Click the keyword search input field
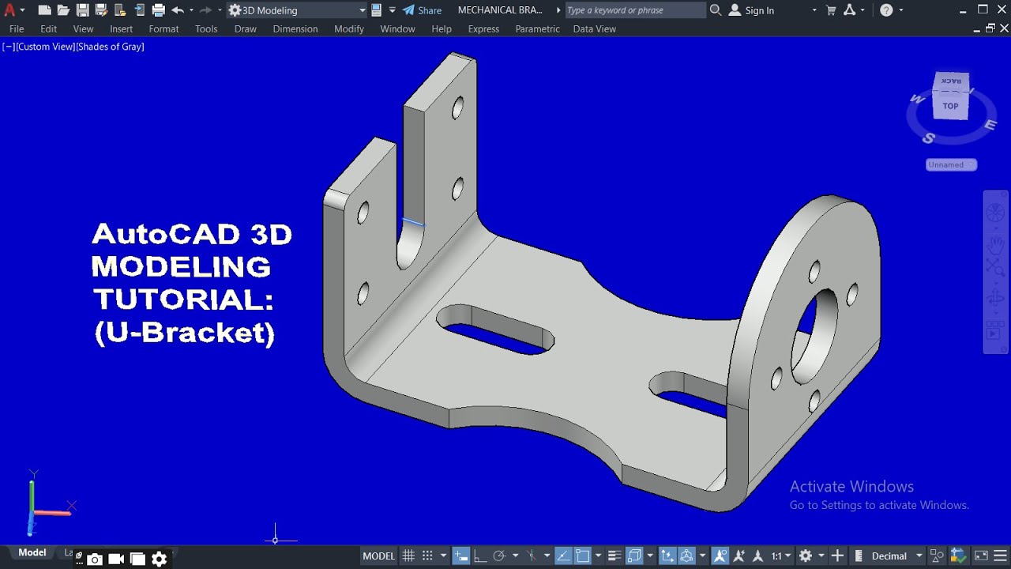Screen dimensions: 1011x569 pyautogui.click(x=635, y=10)
